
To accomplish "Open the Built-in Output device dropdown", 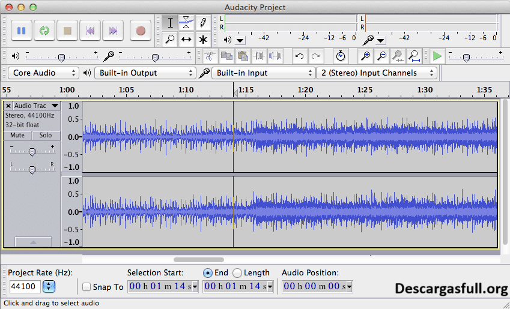I will pos(145,73).
